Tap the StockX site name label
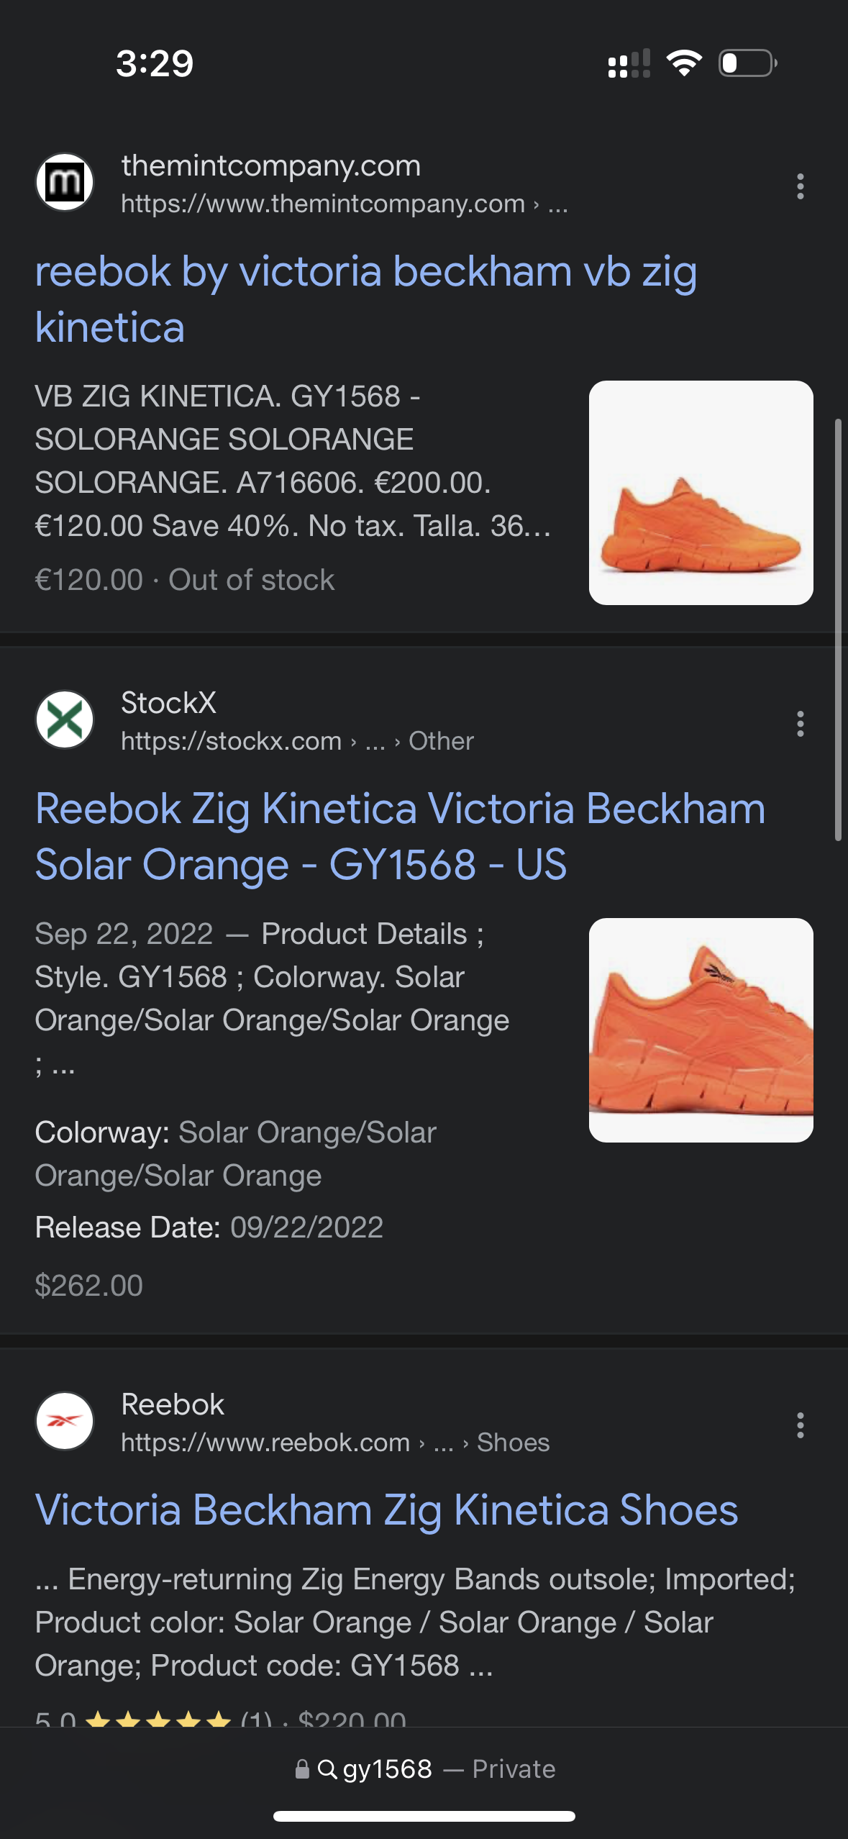Screen dimensions: 848x1839 168,703
